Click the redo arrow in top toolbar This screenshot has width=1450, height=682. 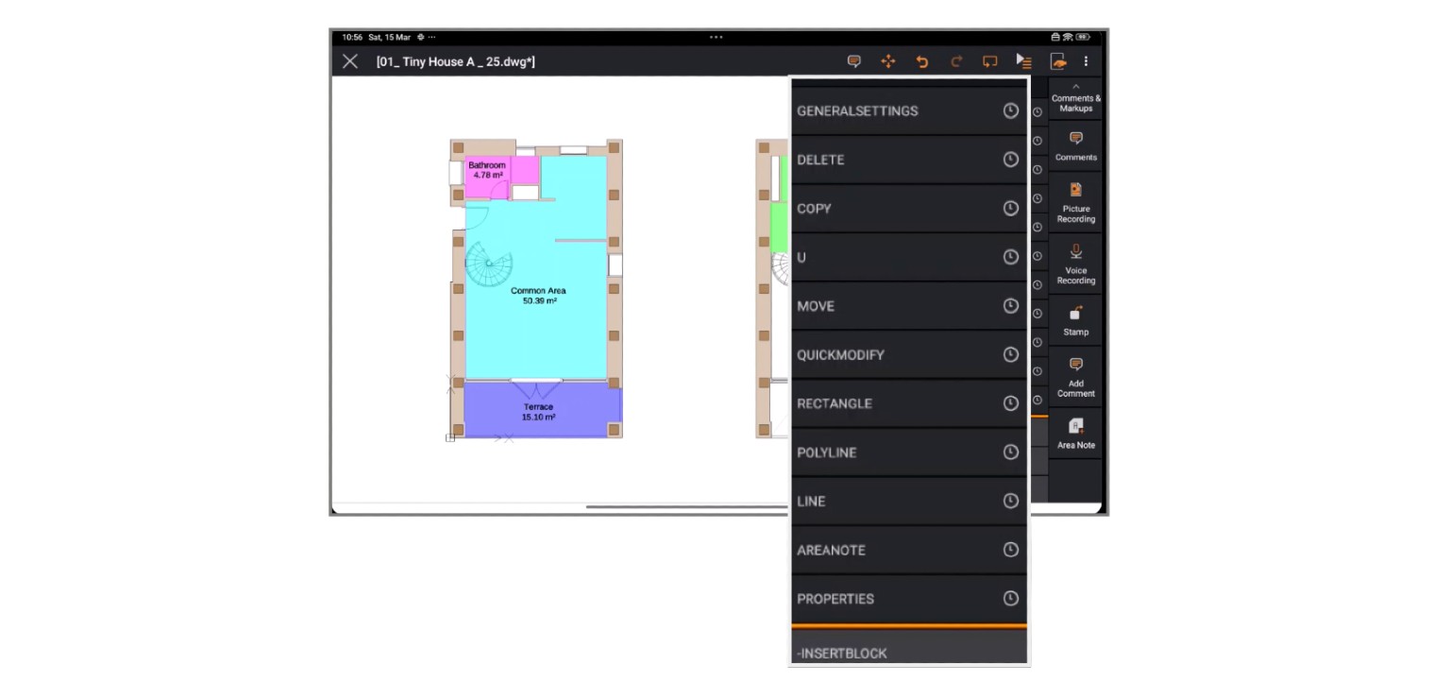[956, 61]
